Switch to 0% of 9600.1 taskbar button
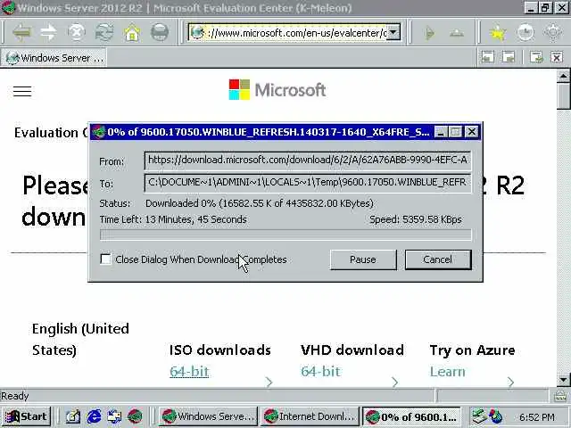This screenshot has width=571, height=428. tap(411, 416)
